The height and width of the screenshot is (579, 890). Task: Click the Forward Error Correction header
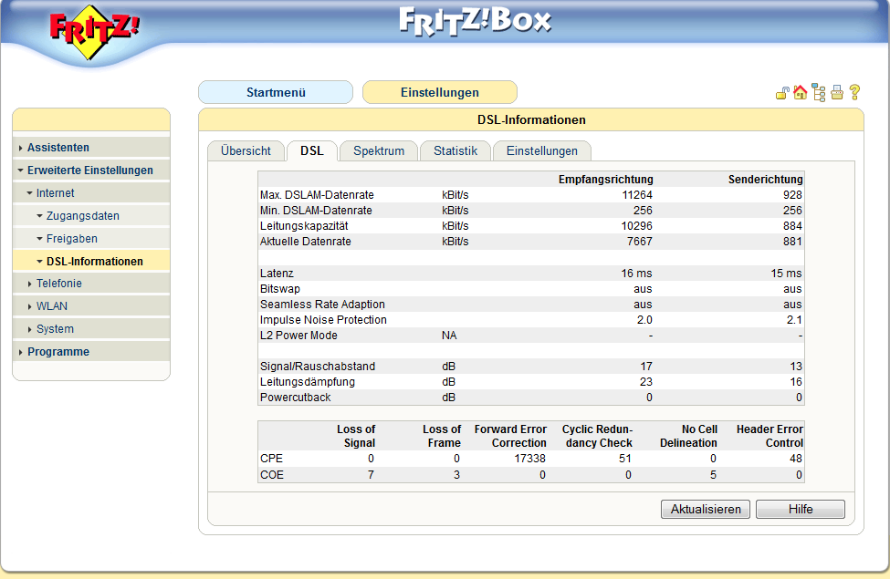[x=510, y=436]
